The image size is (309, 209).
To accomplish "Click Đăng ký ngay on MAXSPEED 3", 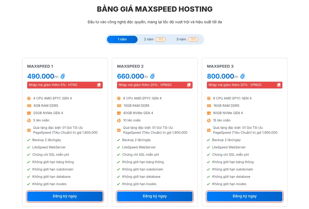I will [x=245, y=196].
